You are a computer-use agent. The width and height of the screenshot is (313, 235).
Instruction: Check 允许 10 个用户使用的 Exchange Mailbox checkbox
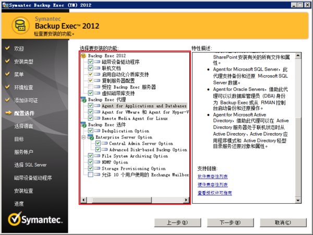tap(90, 174)
